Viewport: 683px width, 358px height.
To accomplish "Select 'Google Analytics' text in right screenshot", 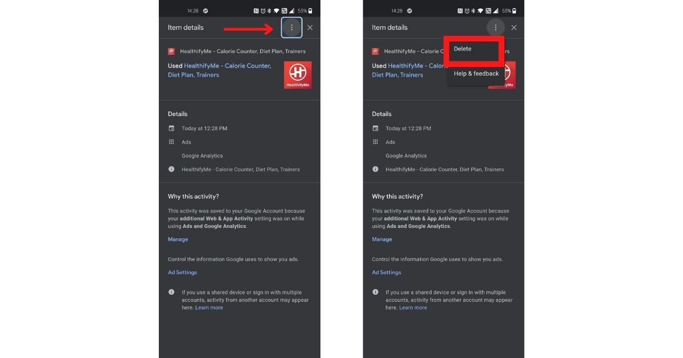I will (406, 156).
